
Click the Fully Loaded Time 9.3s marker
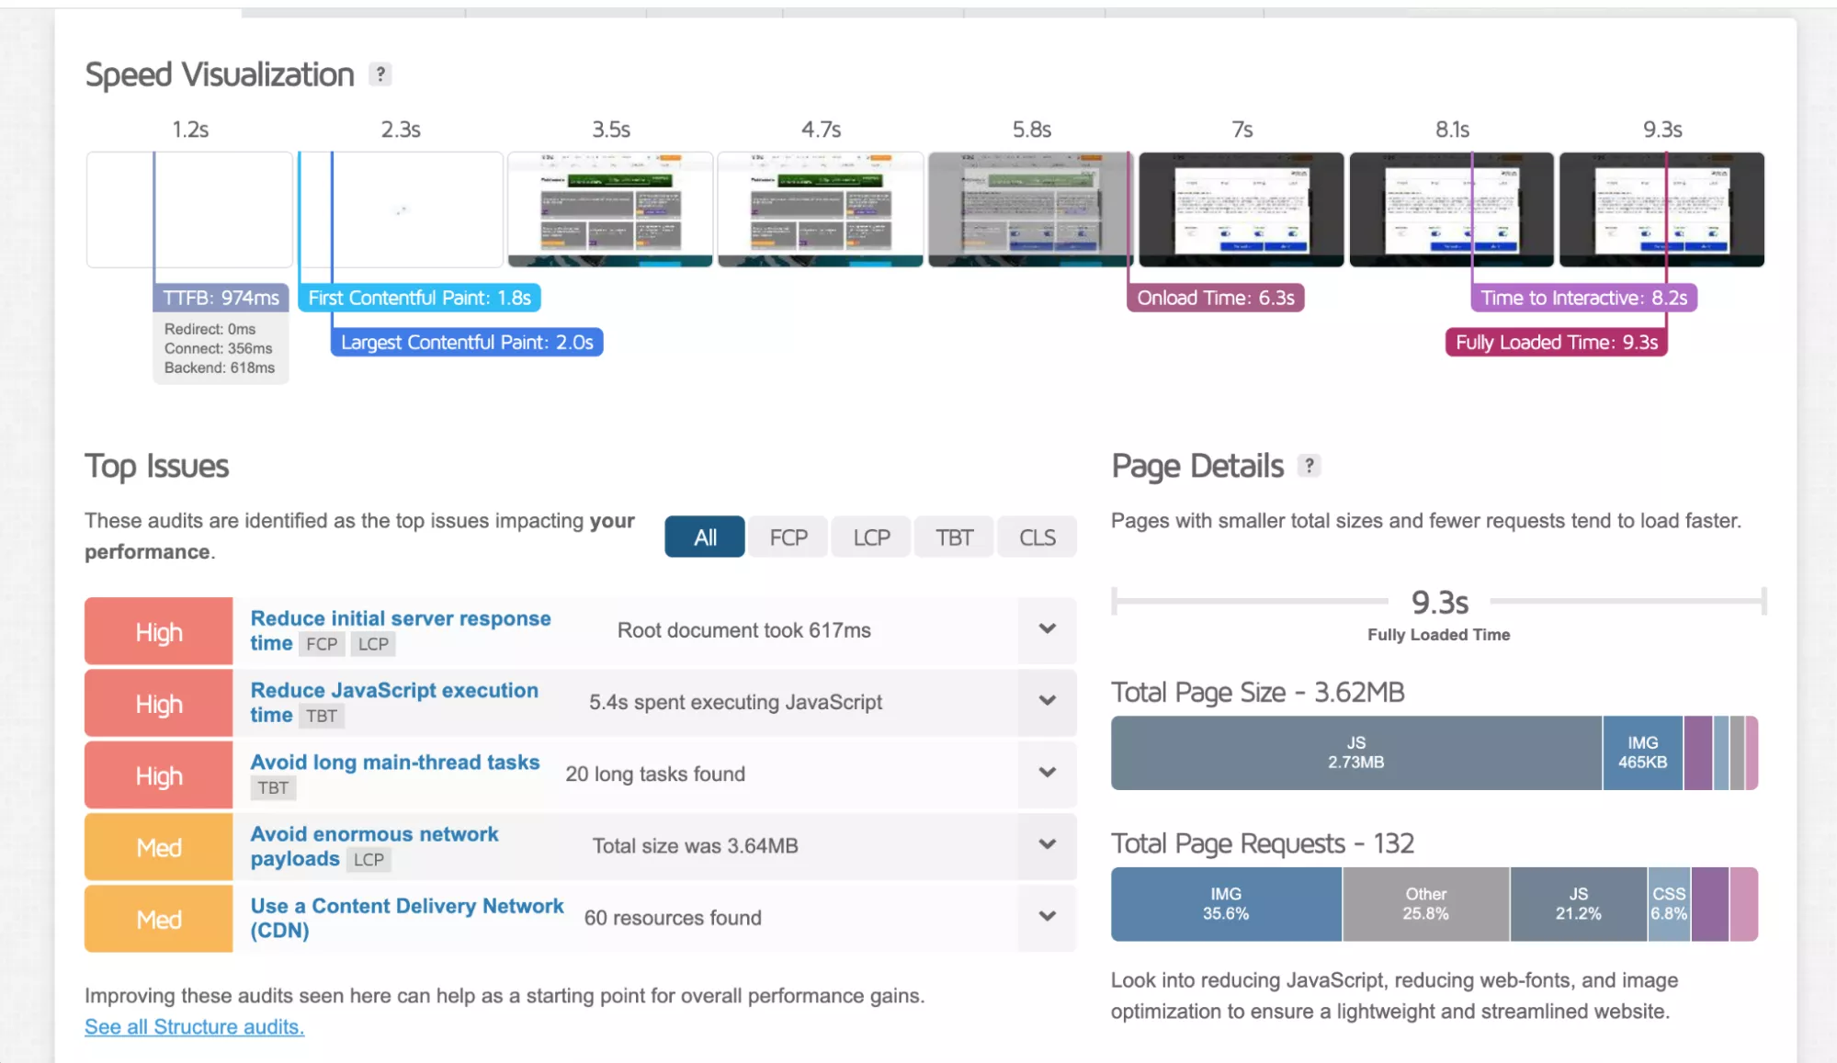pos(1556,343)
